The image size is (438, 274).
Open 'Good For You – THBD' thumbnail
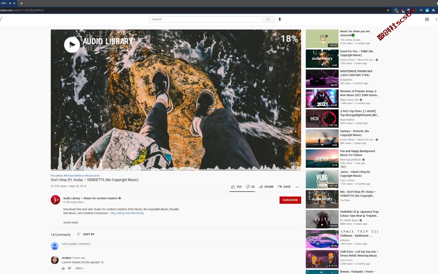(322, 59)
